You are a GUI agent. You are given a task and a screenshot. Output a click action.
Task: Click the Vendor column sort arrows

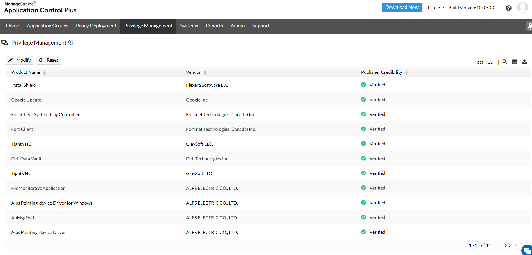tap(205, 73)
